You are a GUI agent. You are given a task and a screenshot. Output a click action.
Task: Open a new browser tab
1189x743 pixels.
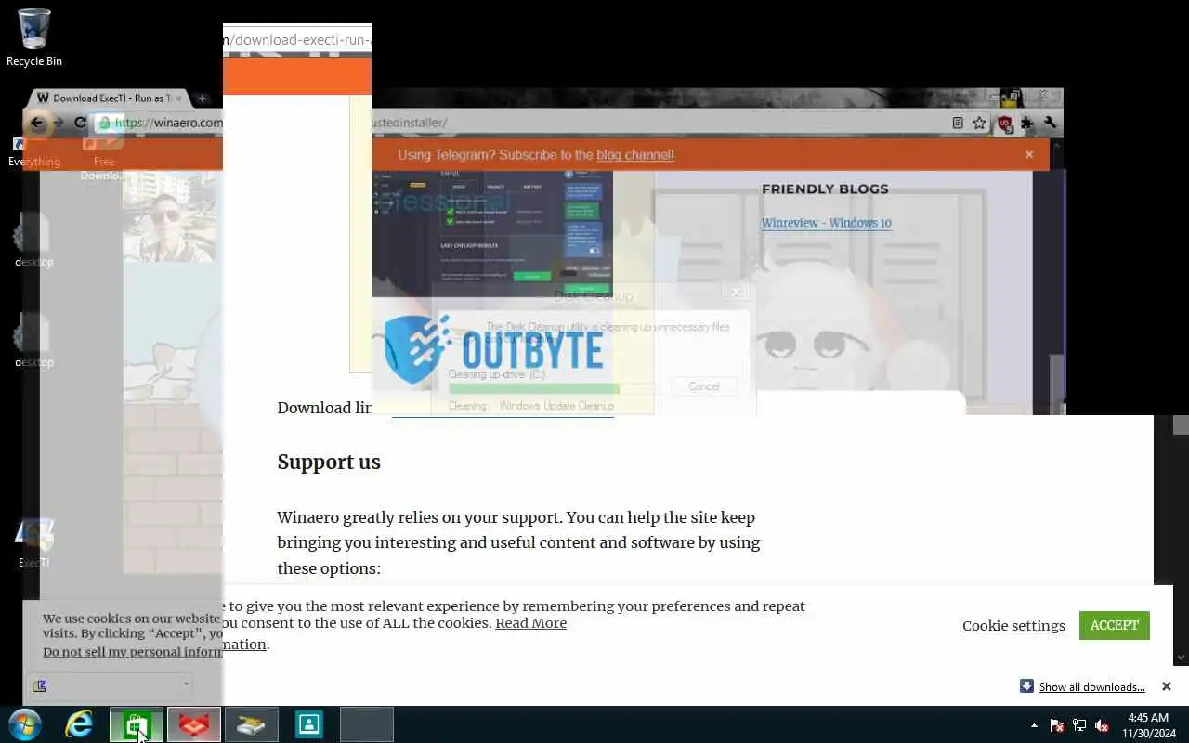[x=202, y=98]
